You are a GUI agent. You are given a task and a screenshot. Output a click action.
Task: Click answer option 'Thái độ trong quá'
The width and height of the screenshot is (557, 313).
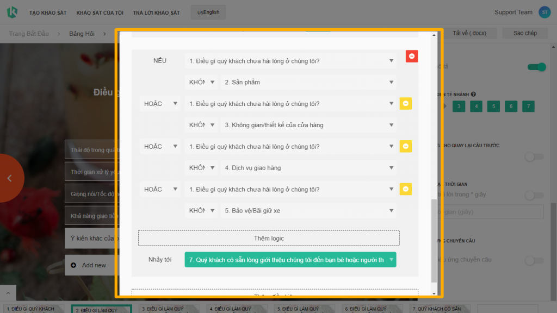pyautogui.click(x=92, y=150)
